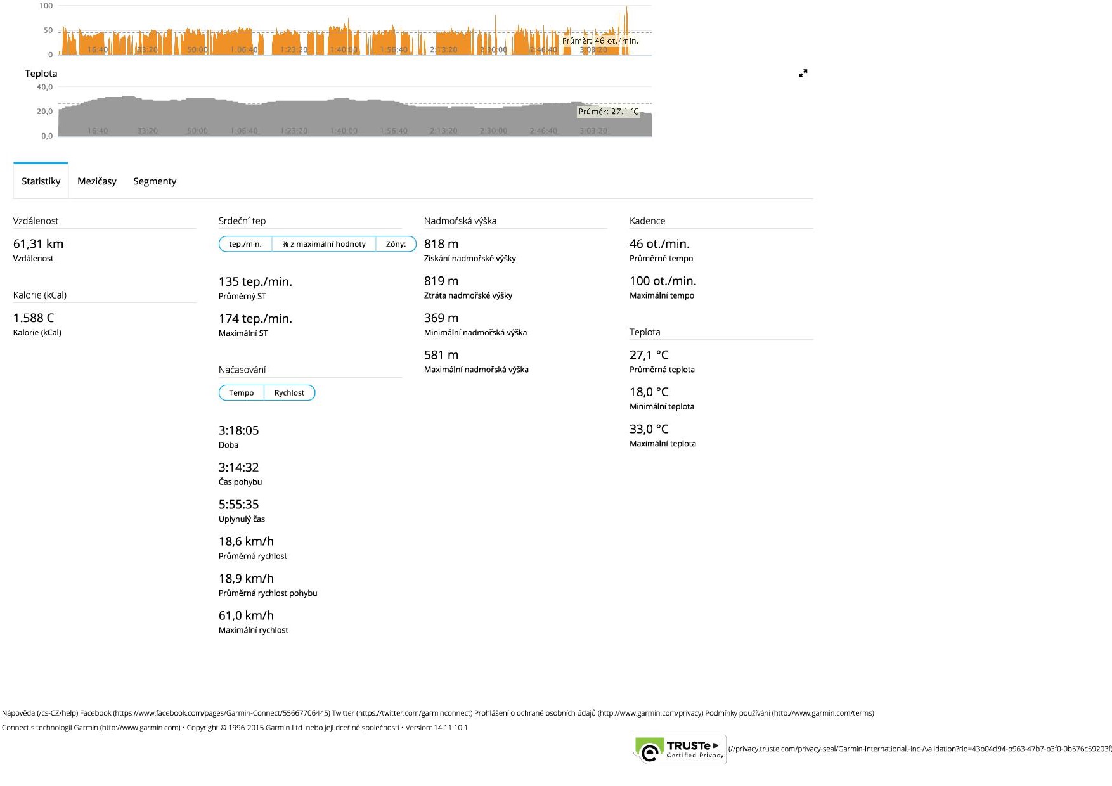The width and height of the screenshot is (1112, 786).
Task: Click the 50:00 mark on the cadence chart
Action: point(197,49)
